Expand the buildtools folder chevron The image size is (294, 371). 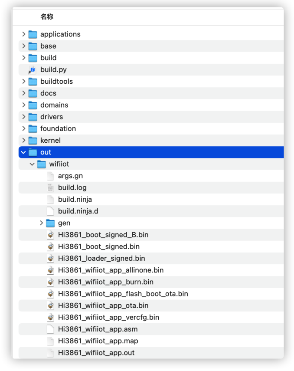coord(24,82)
